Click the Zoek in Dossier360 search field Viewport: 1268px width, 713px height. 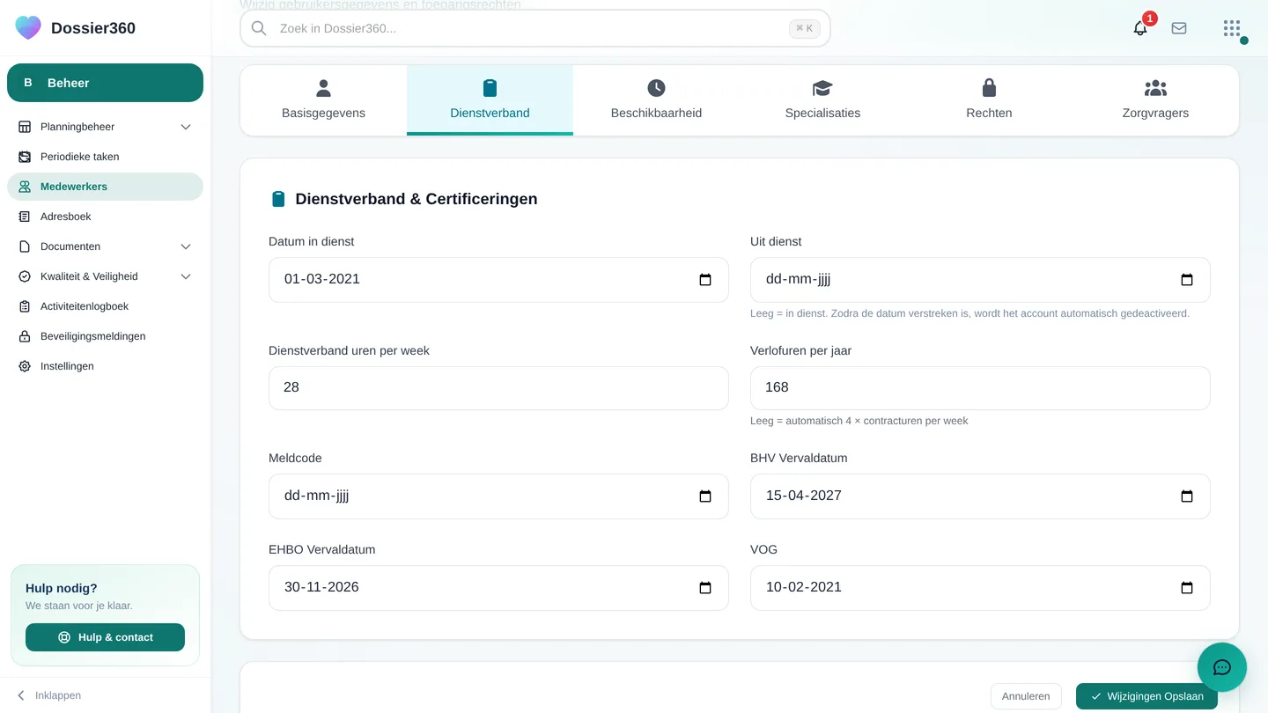click(x=534, y=28)
